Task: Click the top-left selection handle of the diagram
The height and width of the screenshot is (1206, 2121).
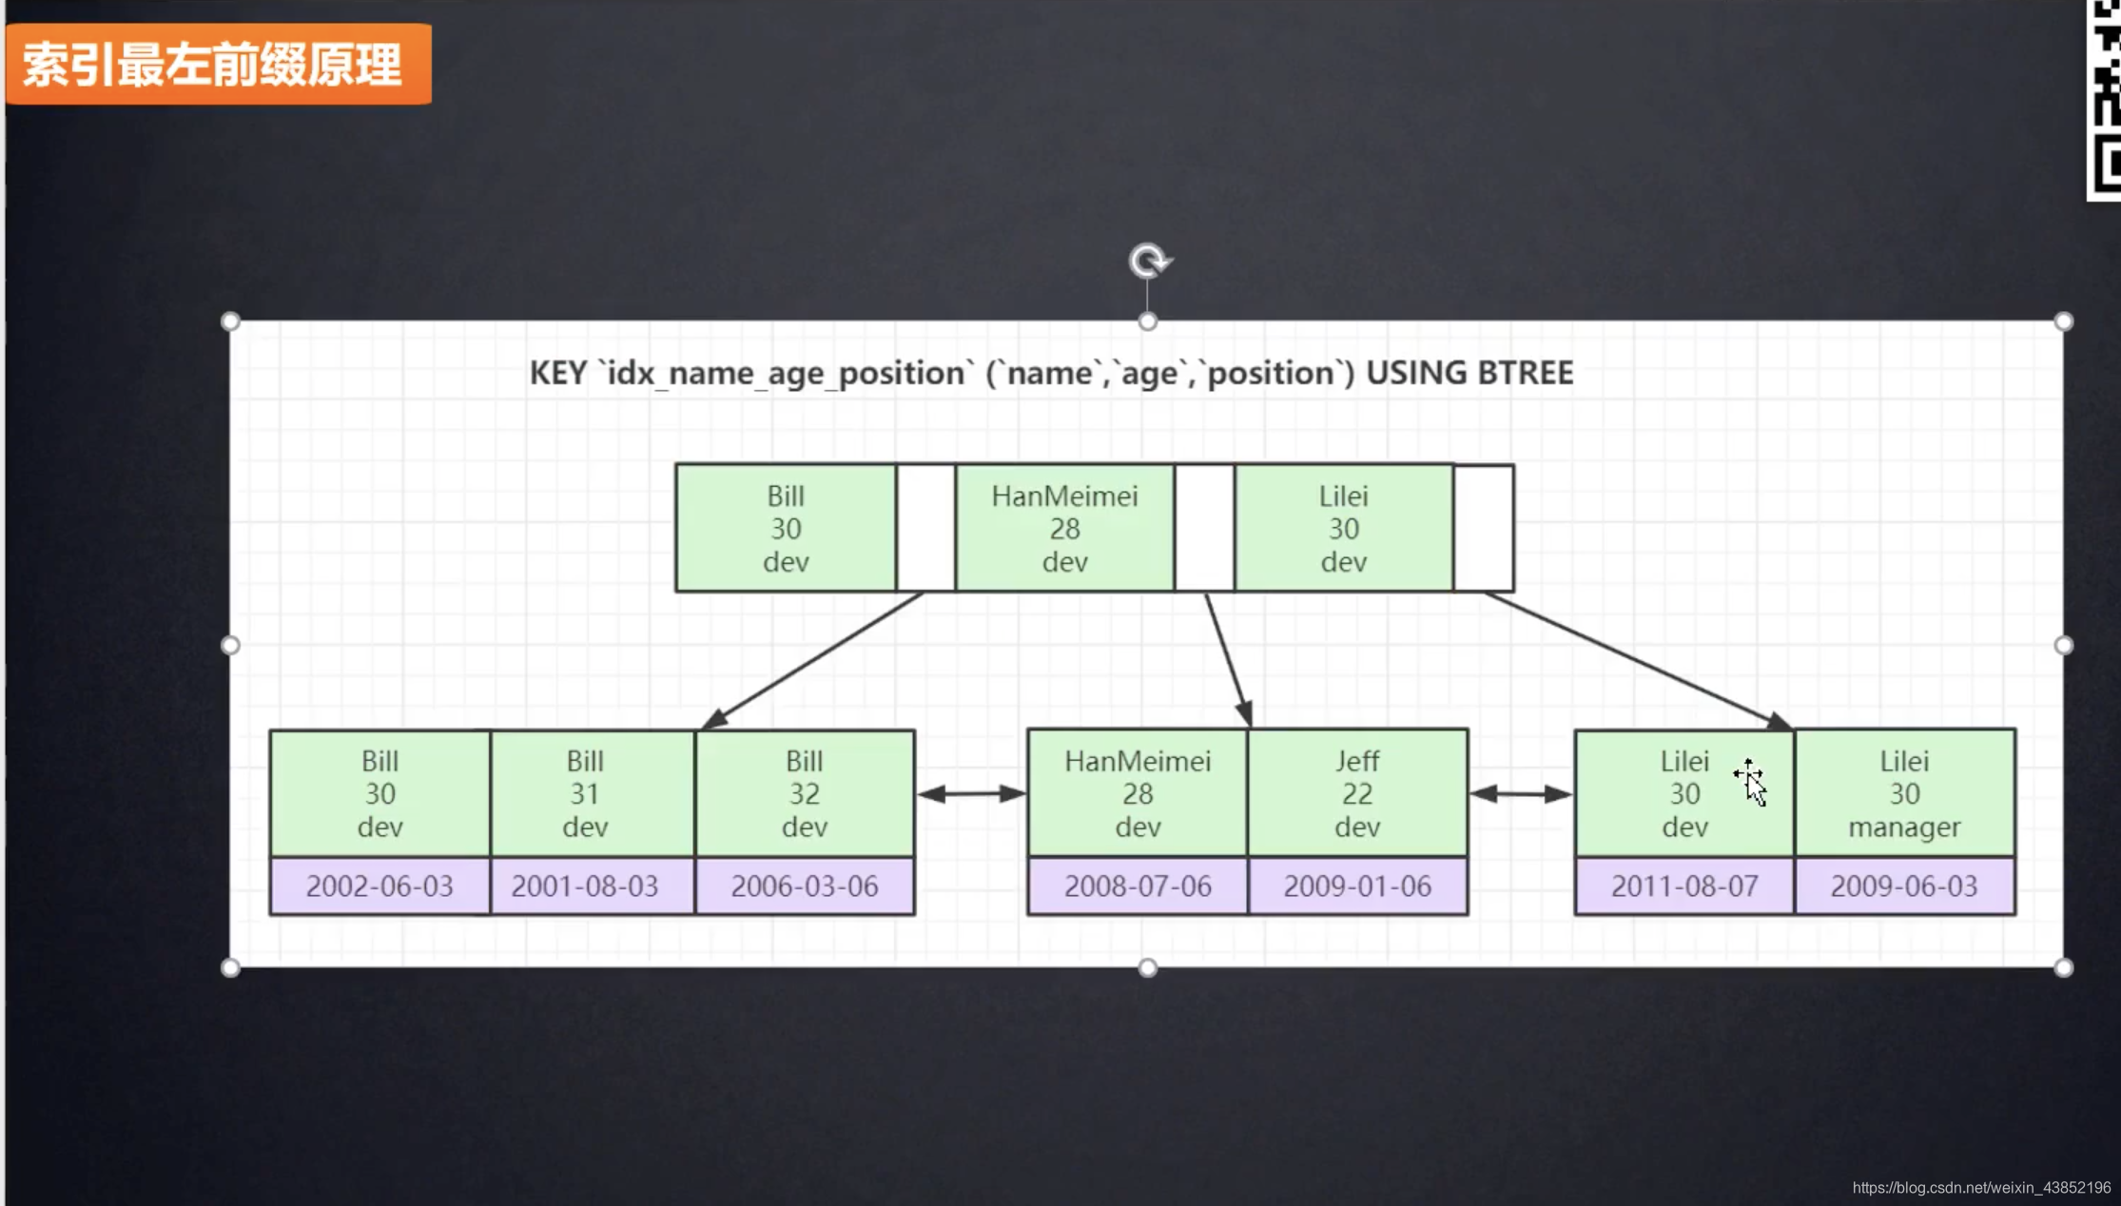Action: pos(230,321)
